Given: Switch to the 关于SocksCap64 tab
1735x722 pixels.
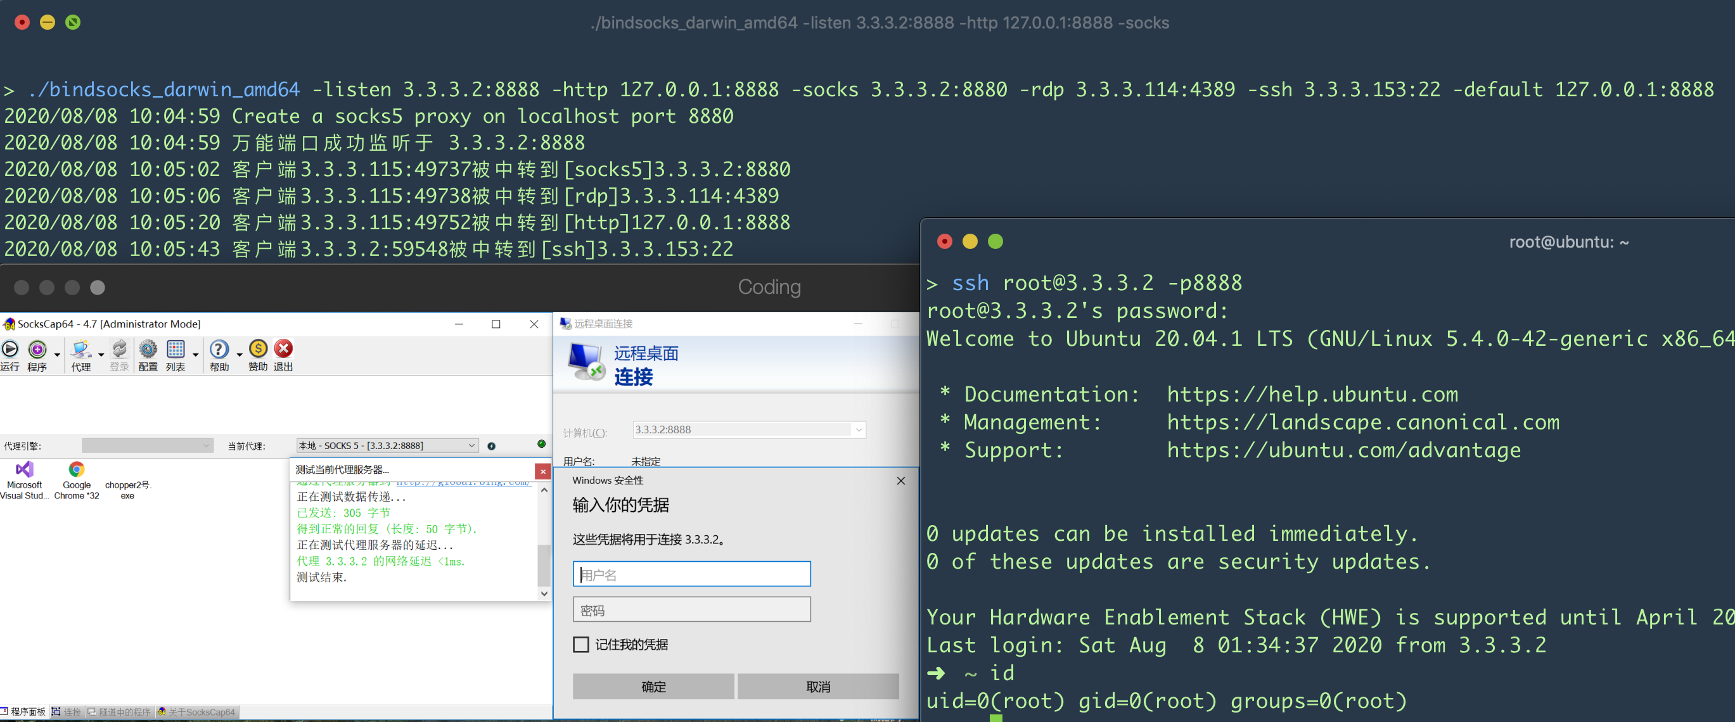Looking at the screenshot, I should tap(196, 712).
